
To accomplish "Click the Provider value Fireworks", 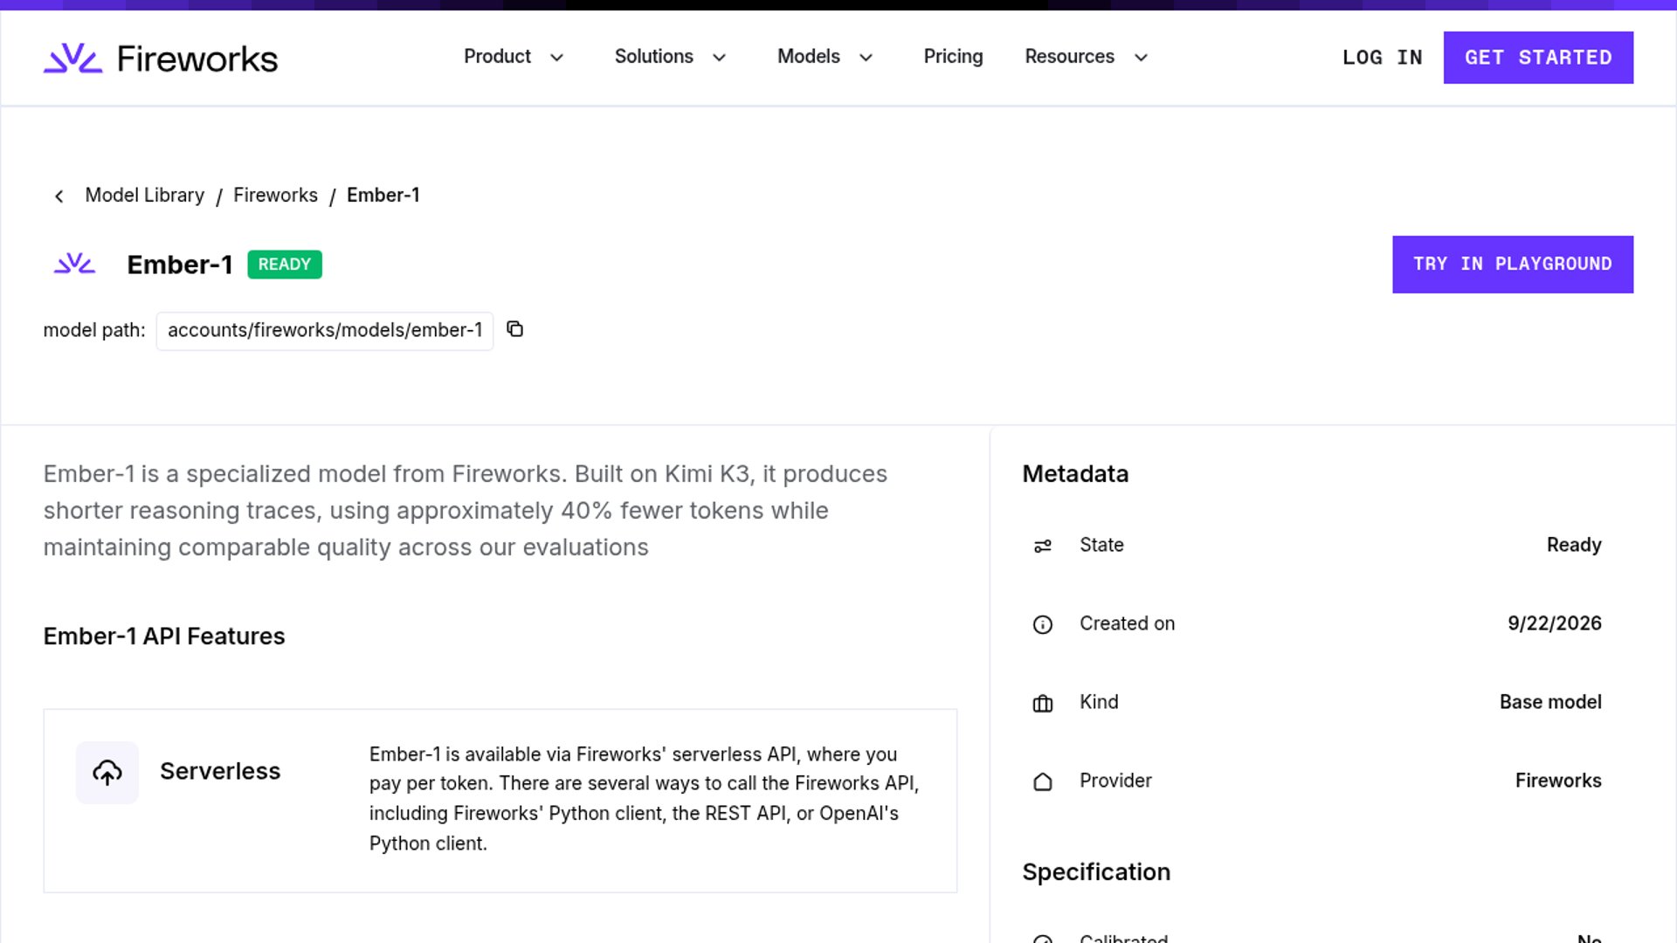I will click(x=1558, y=781).
